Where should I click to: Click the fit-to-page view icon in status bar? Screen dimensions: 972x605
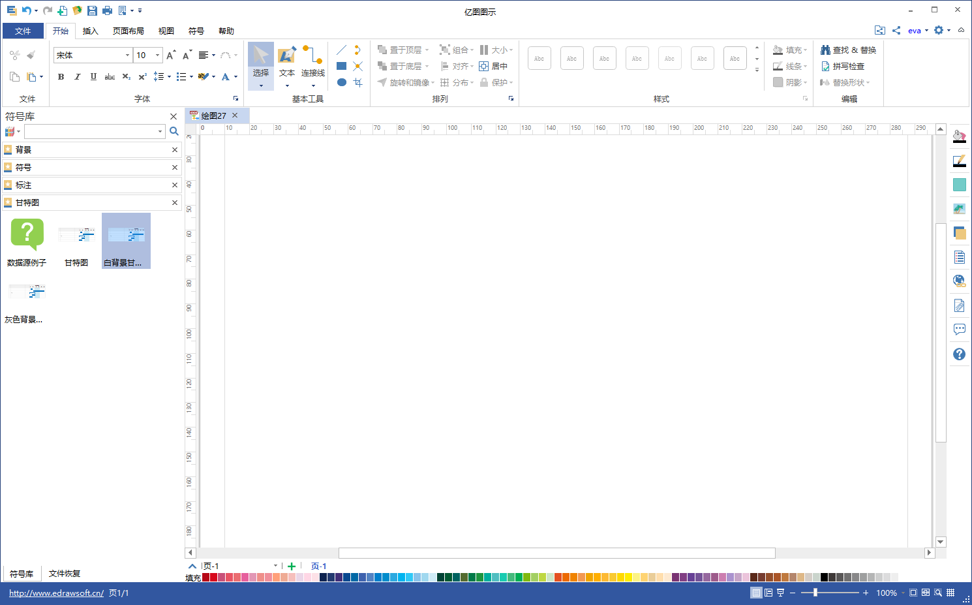(x=913, y=593)
